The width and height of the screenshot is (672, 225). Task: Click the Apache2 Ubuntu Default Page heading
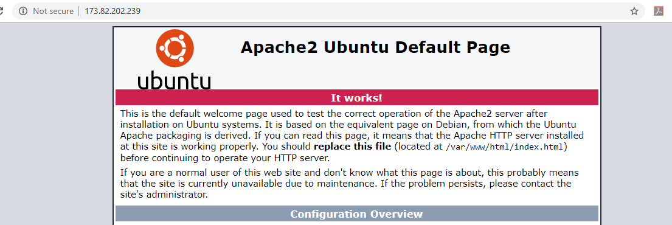pyautogui.click(x=375, y=47)
